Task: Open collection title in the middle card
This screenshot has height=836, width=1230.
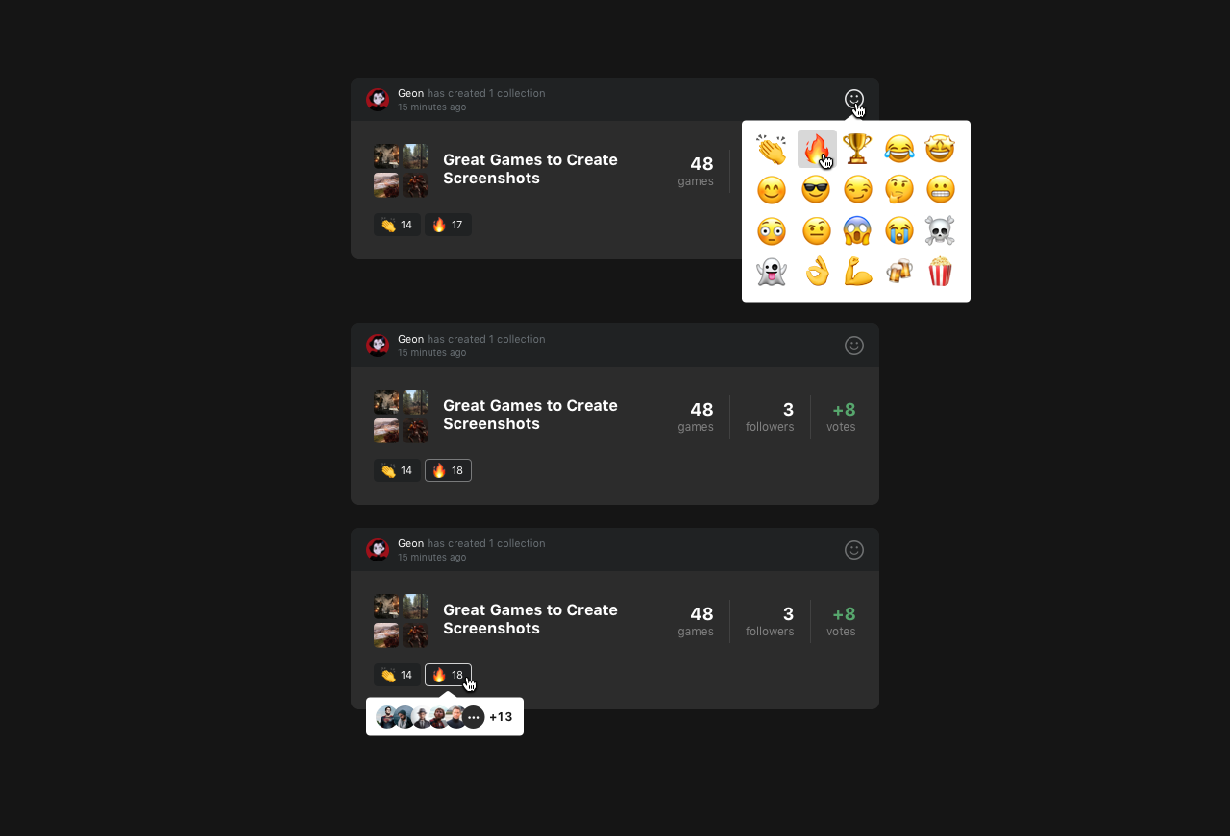Action: coord(530,415)
